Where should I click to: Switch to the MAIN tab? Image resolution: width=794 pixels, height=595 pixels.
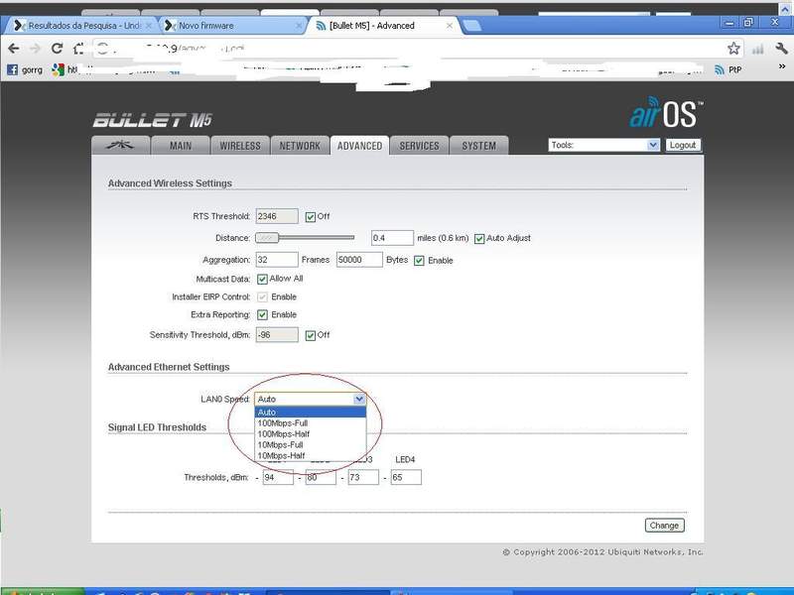click(x=181, y=146)
